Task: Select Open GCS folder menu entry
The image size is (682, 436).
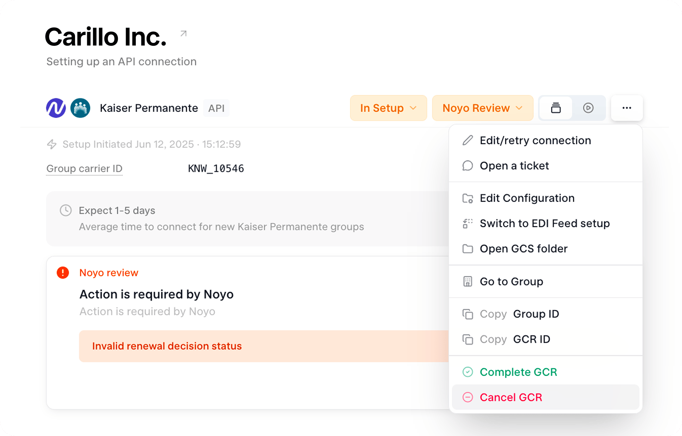Action: tap(546, 249)
